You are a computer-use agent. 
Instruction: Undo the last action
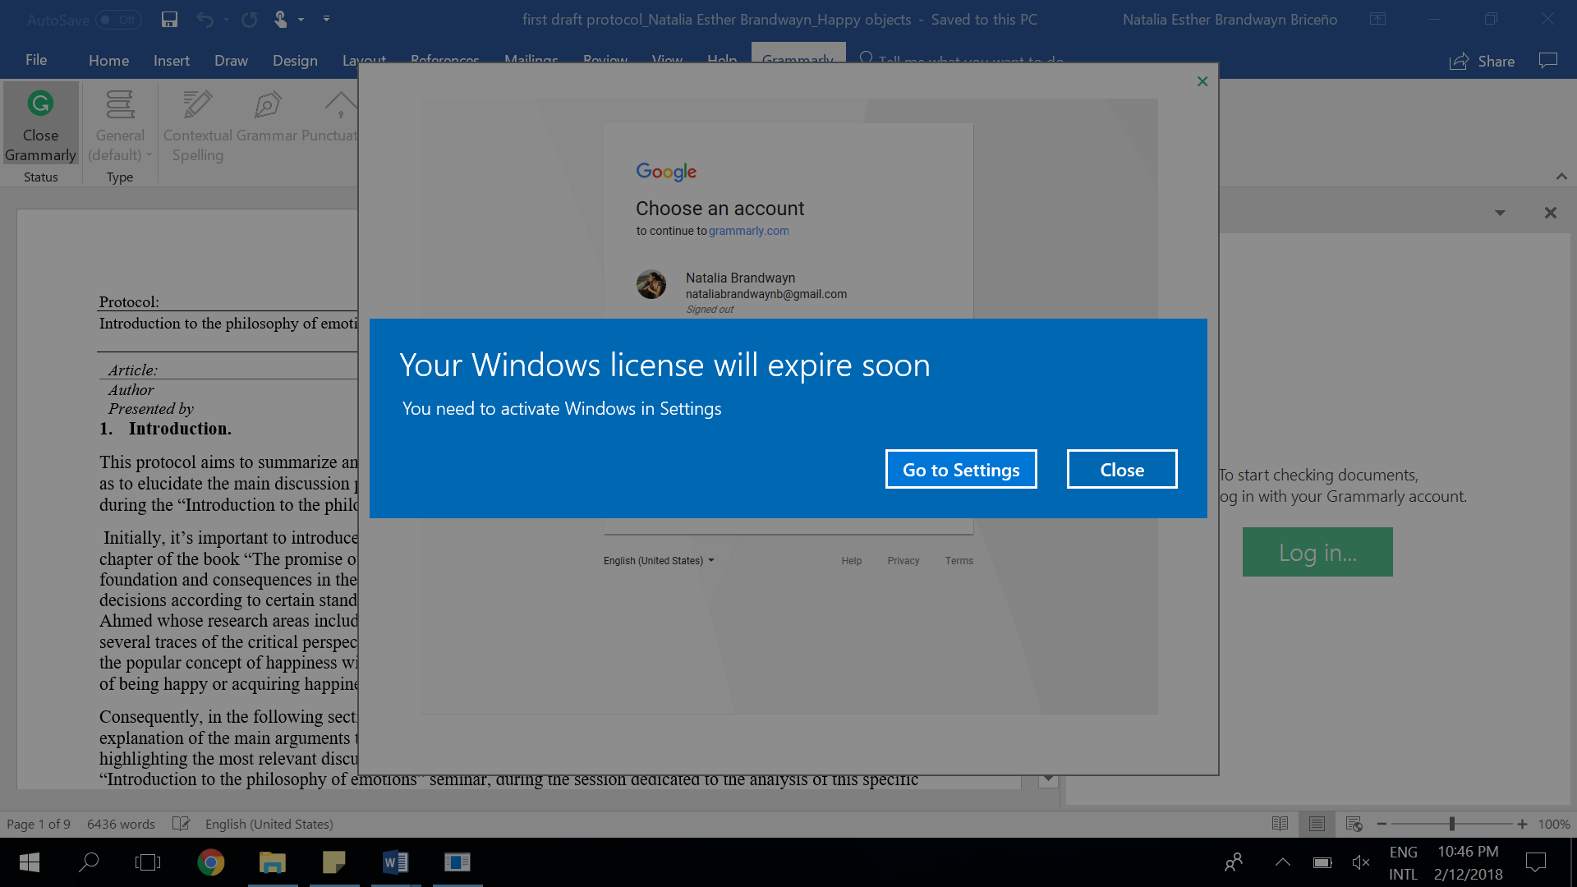205,19
